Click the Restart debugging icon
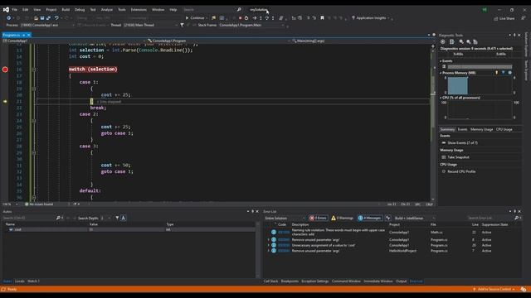This screenshot has width=531, height=298. pos(246,18)
